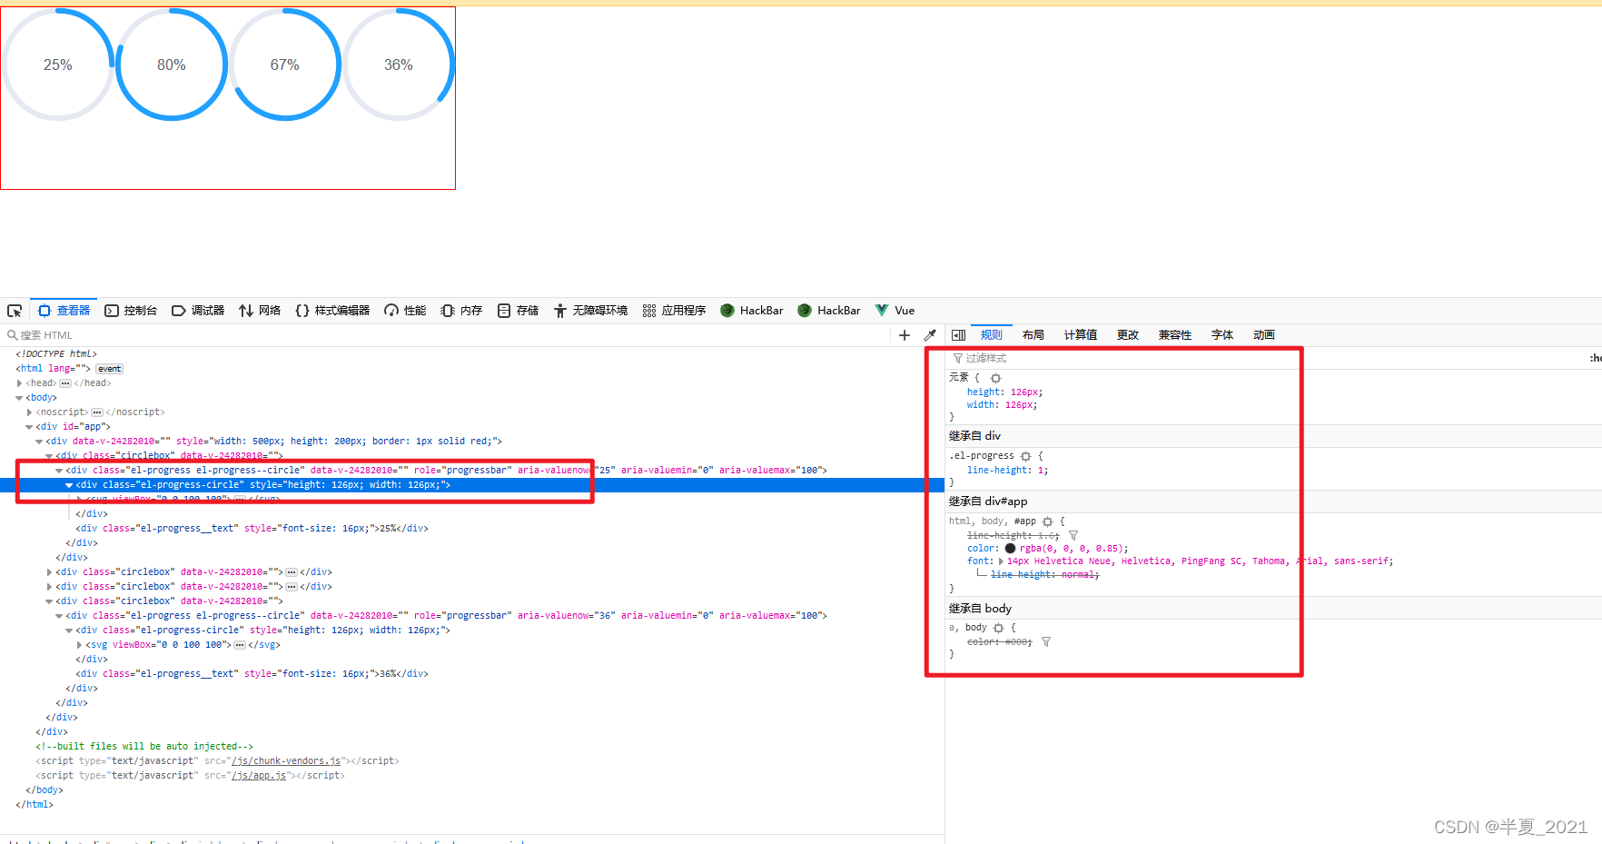Expand the noscript element node
Viewport: 1602px width, 844px height.
coord(29,412)
